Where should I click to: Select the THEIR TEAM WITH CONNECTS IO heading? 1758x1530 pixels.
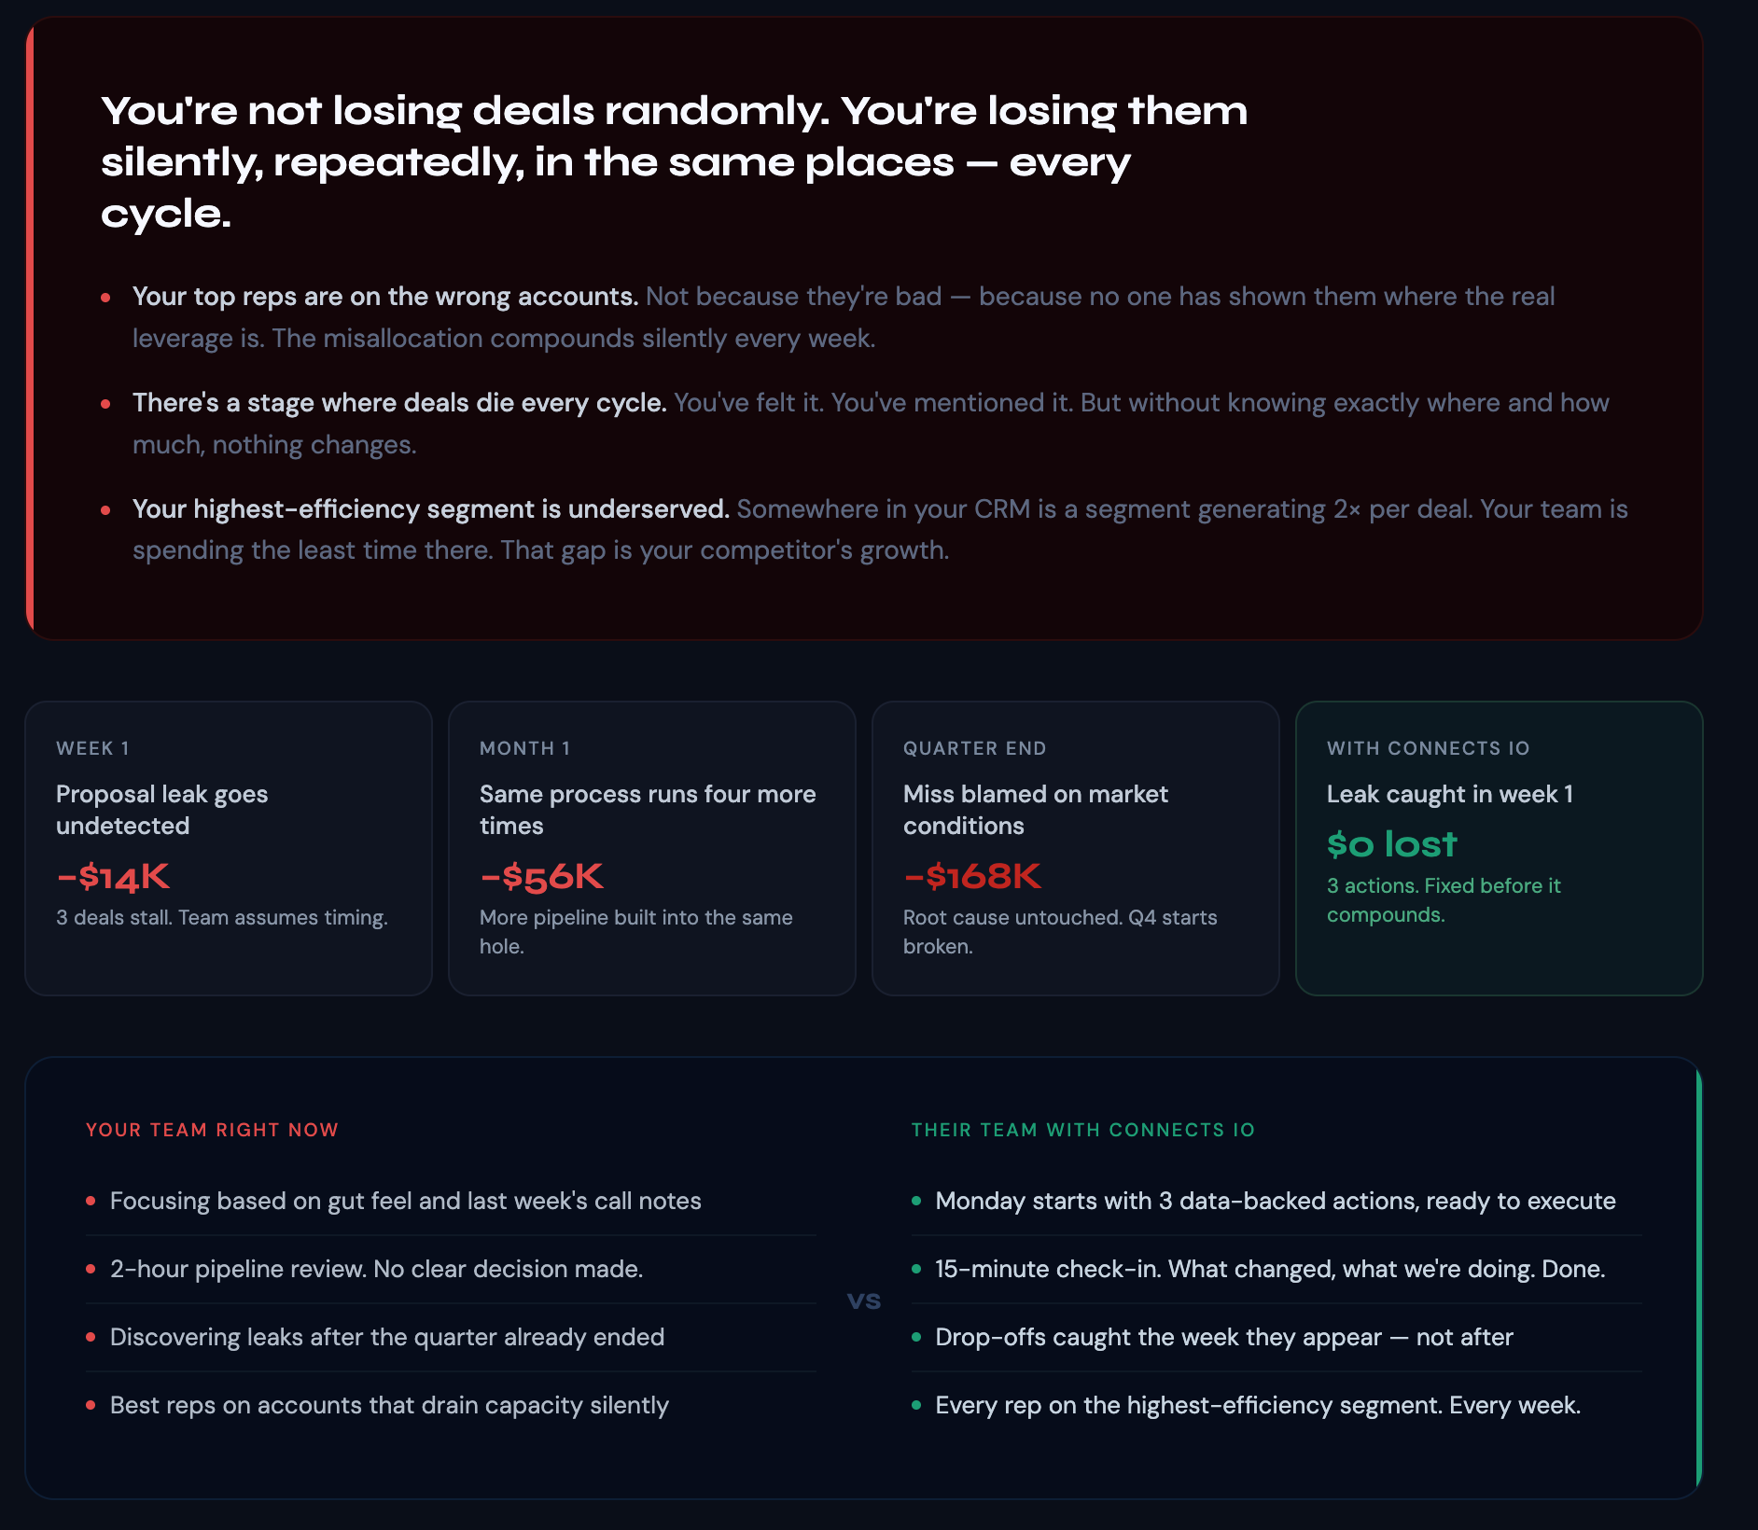click(x=1084, y=1129)
